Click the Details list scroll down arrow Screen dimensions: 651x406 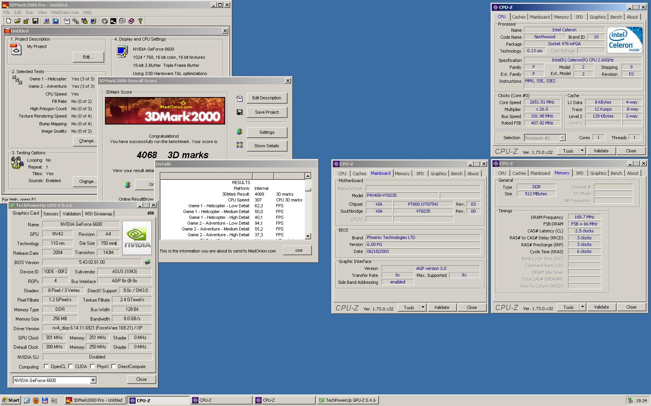[308, 236]
